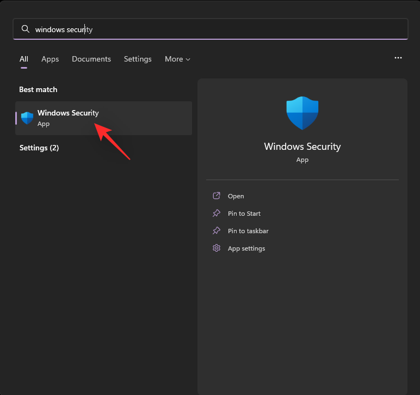The width and height of the screenshot is (420, 395).
Task: Click the search magnifier icon
Action: tap(26, 29)
